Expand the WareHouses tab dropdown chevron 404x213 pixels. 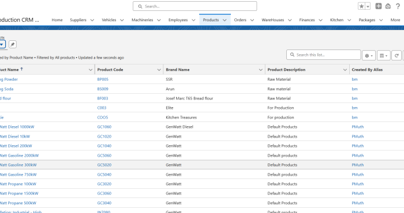tap(290, 20)
